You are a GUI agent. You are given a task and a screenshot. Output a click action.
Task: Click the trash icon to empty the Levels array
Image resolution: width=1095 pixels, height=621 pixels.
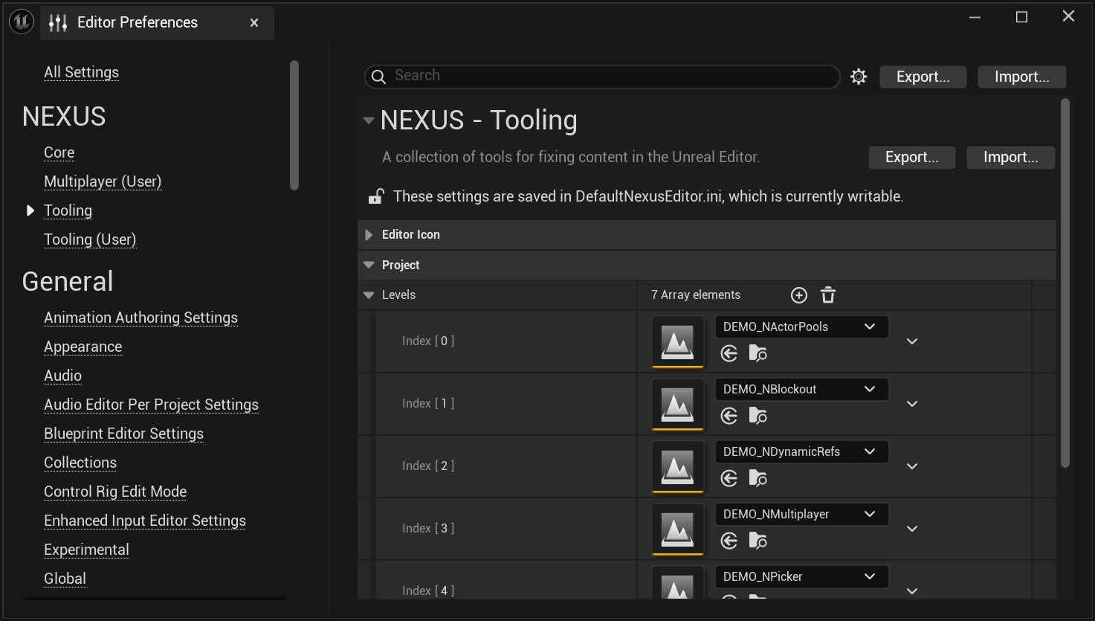tap(828, 295)
